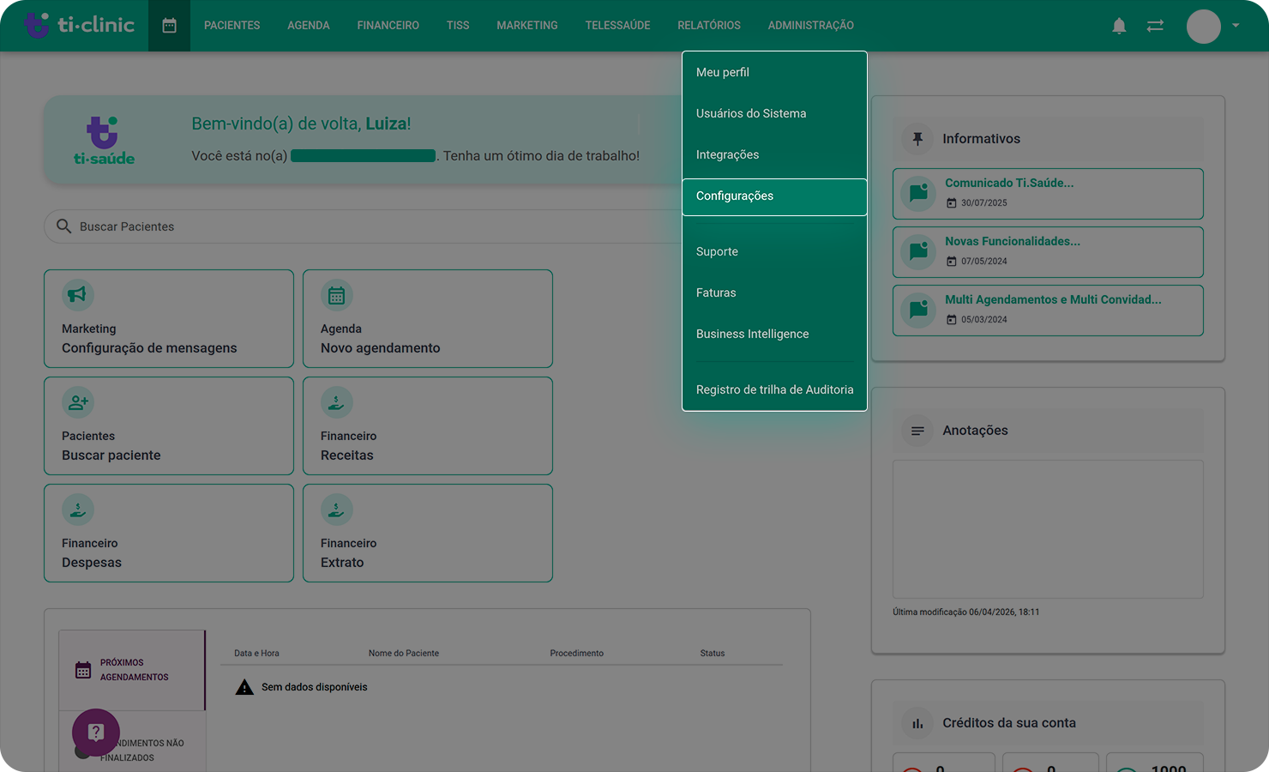Open Financeiro Extrato card
Viewport: 1269px width, 772px height.
coord(428,534)
